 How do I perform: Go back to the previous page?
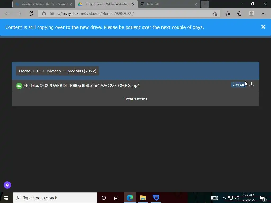point(7,13)
